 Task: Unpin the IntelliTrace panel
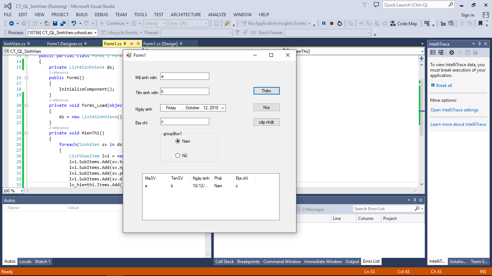point(479,43)
